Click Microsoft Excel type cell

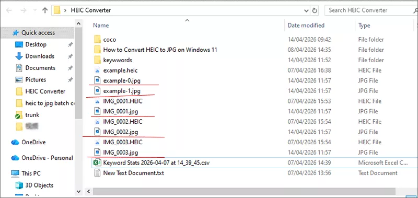[383, 163]
